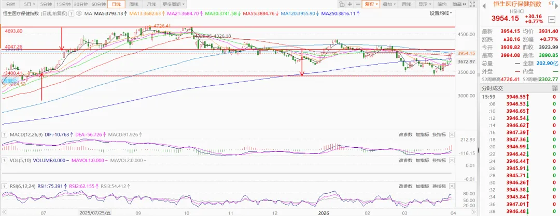
Task: Click 加指标 in the RSI panel
Action: click(423, 186)
